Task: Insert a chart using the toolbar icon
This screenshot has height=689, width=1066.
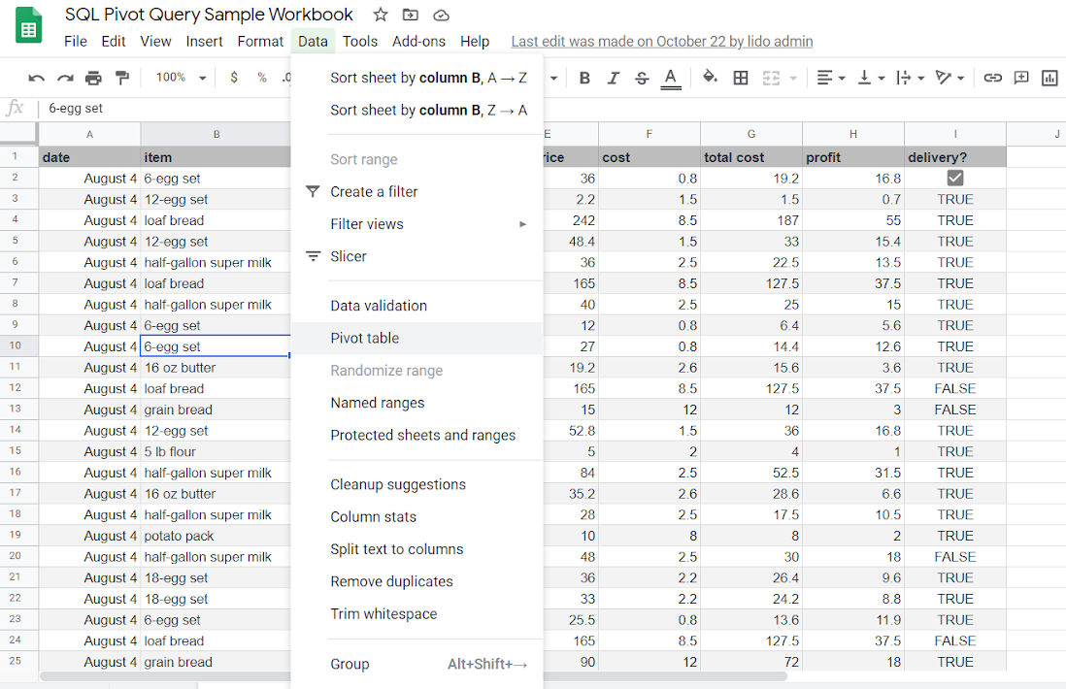Action: 1049,77
